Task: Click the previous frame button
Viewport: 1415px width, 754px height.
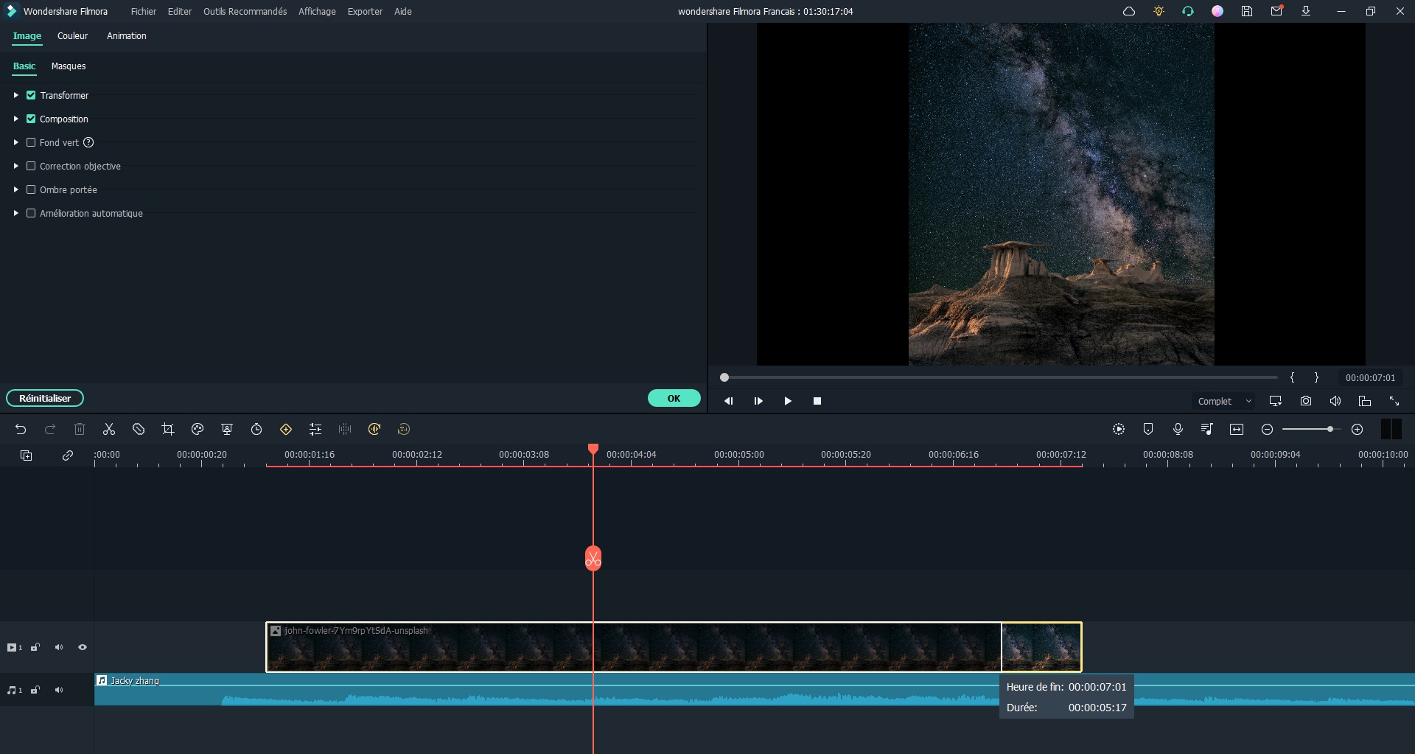Action: pyautogui.click(x=729, y=401)
